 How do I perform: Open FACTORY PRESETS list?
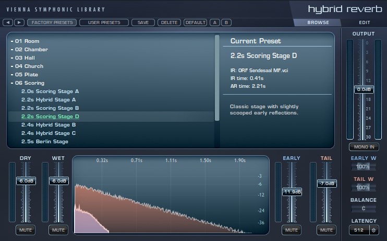(x=52, y=22)
